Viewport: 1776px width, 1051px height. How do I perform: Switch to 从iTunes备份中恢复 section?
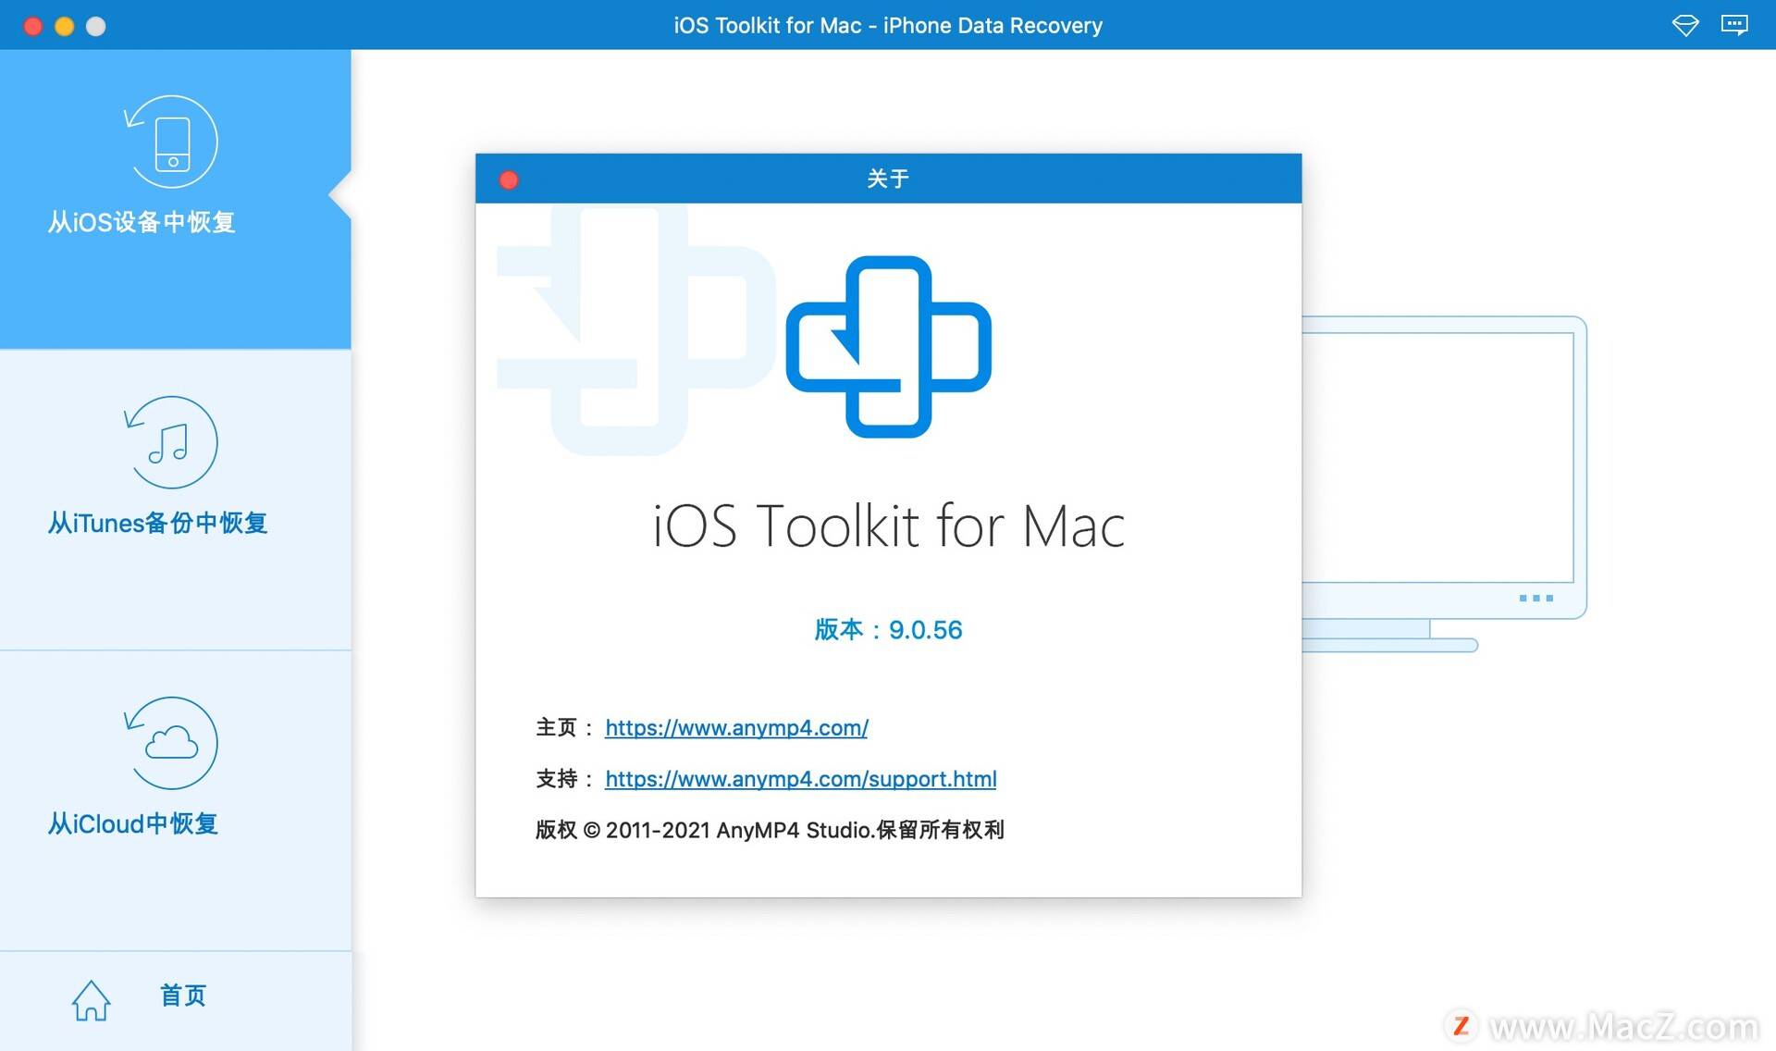pyautogui.click(x=156, y=523)
